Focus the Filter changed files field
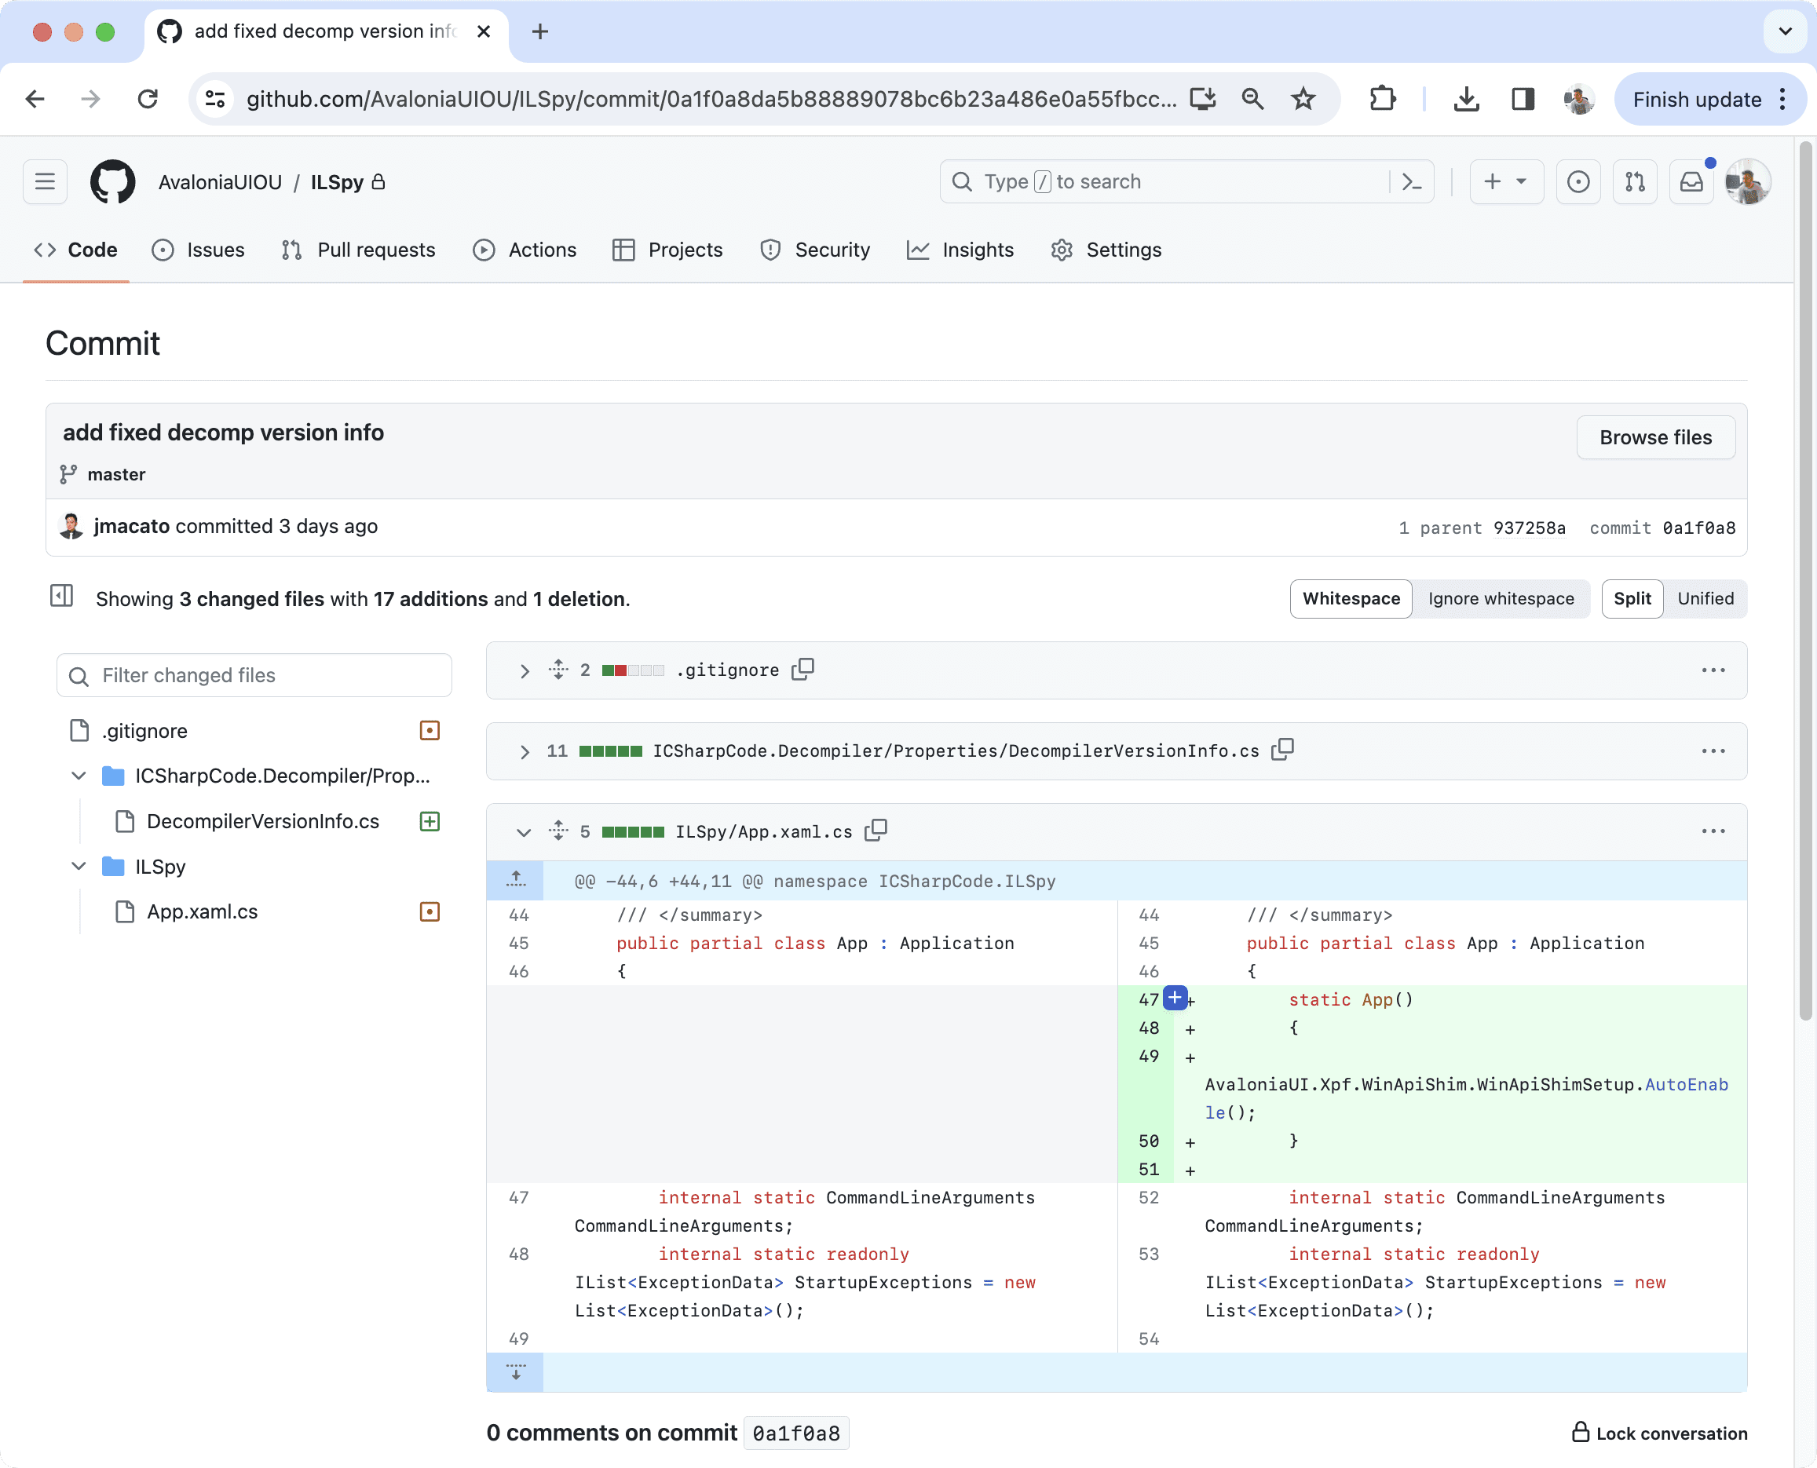 click(x=254, y=676)
